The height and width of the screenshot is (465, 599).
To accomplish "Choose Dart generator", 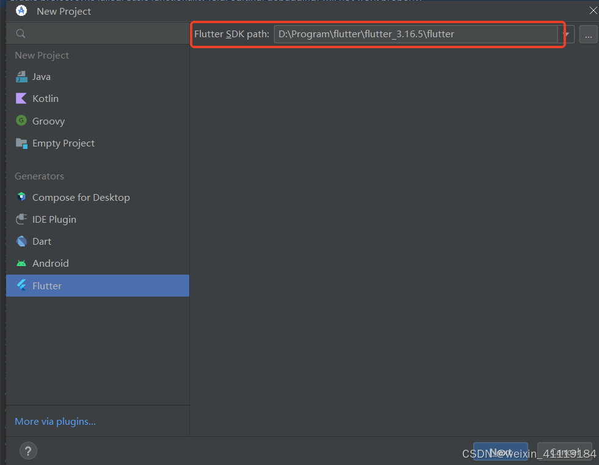I will click(98, 241).
